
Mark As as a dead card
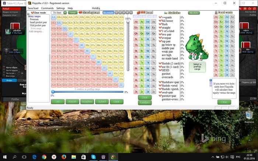pos(232,17)
